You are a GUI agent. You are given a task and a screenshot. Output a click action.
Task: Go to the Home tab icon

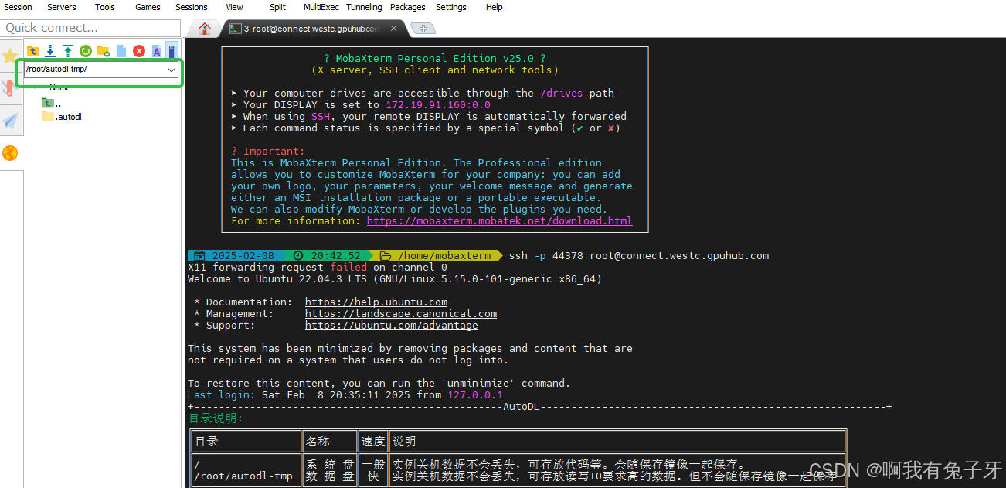pyautogui.click(x=205, y=29)
